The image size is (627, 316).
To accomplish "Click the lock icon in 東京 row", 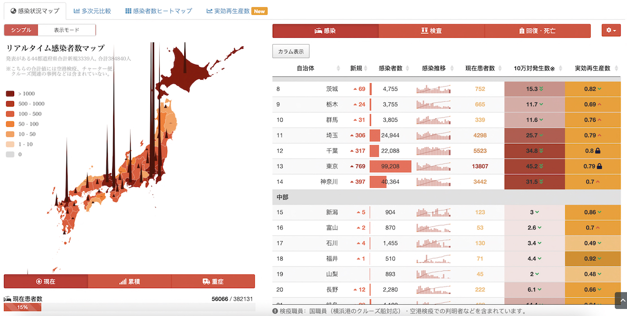I will (600, 166).
